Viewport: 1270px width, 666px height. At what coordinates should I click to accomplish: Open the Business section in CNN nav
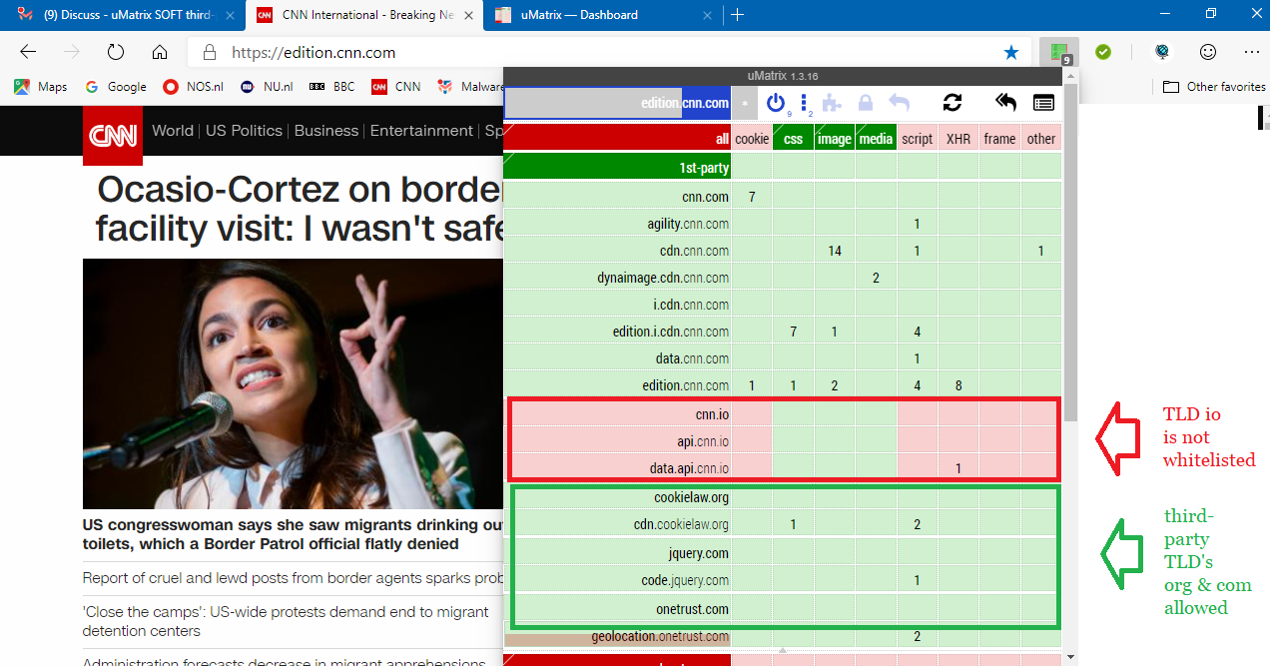[x=326, y=131]
